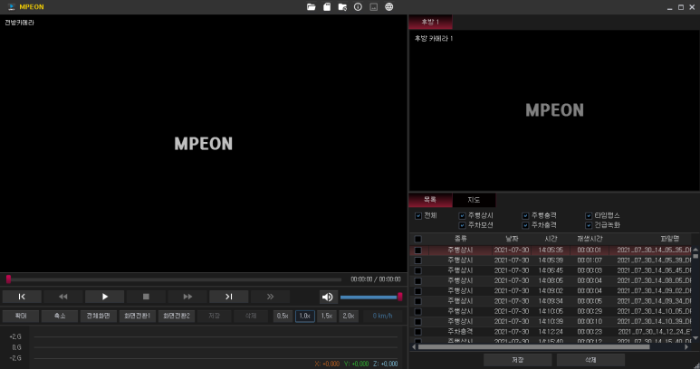Toggle the 주차모션 filter checkbox
This screenshot has height=369, width=700.
462,225
